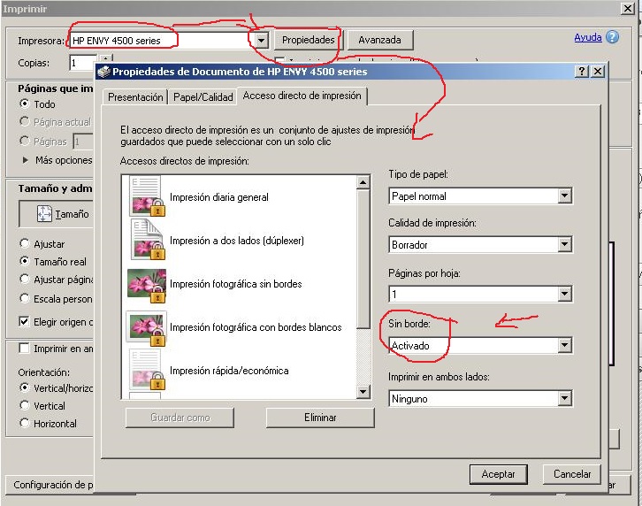Switch to the Papel/Calidad tab
This screenshot has width=642, height=506.
point(203,97)
